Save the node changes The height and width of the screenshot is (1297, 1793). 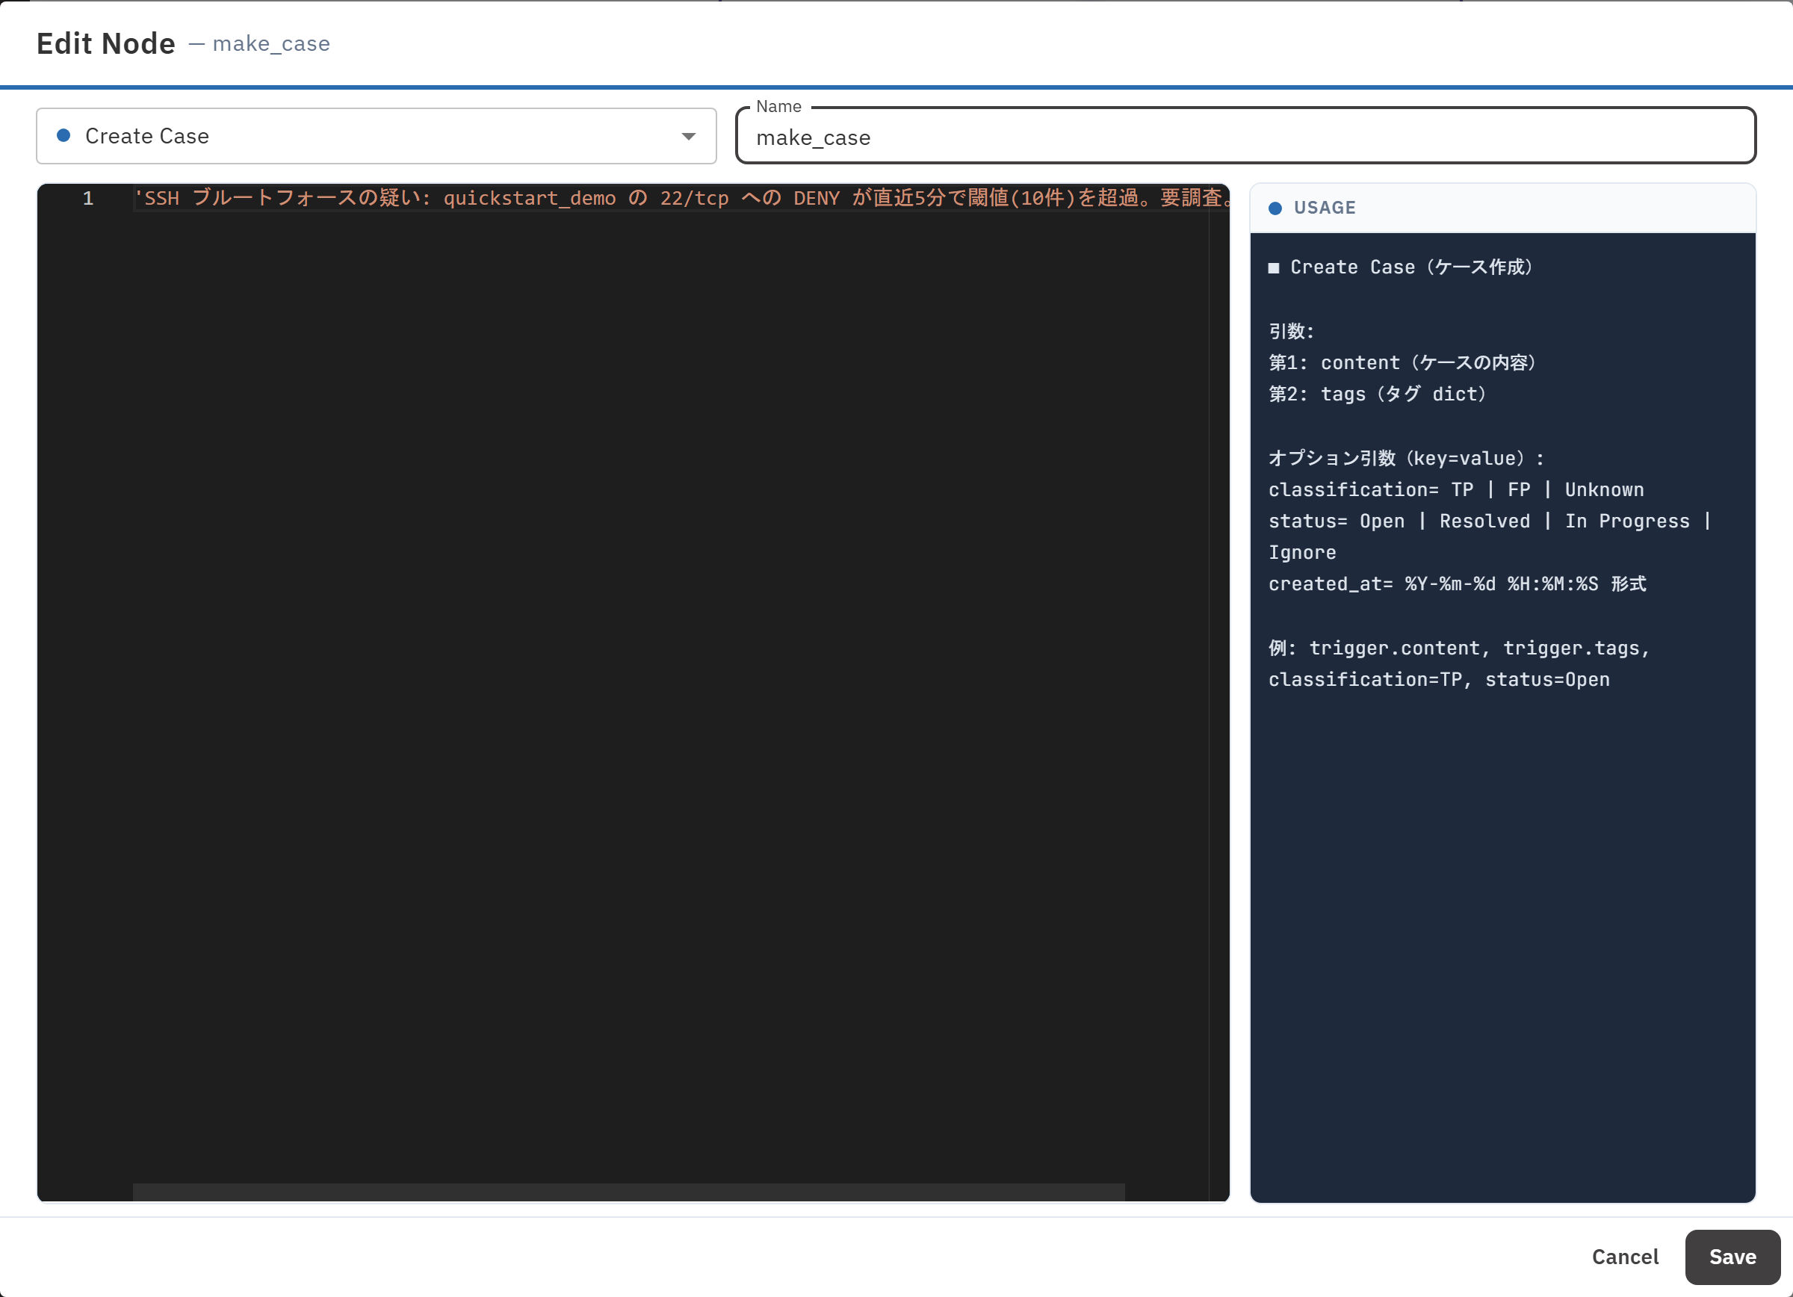pos(1732,1257)
